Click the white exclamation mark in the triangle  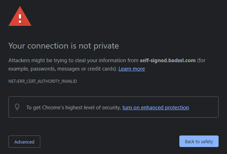[20, 19]
